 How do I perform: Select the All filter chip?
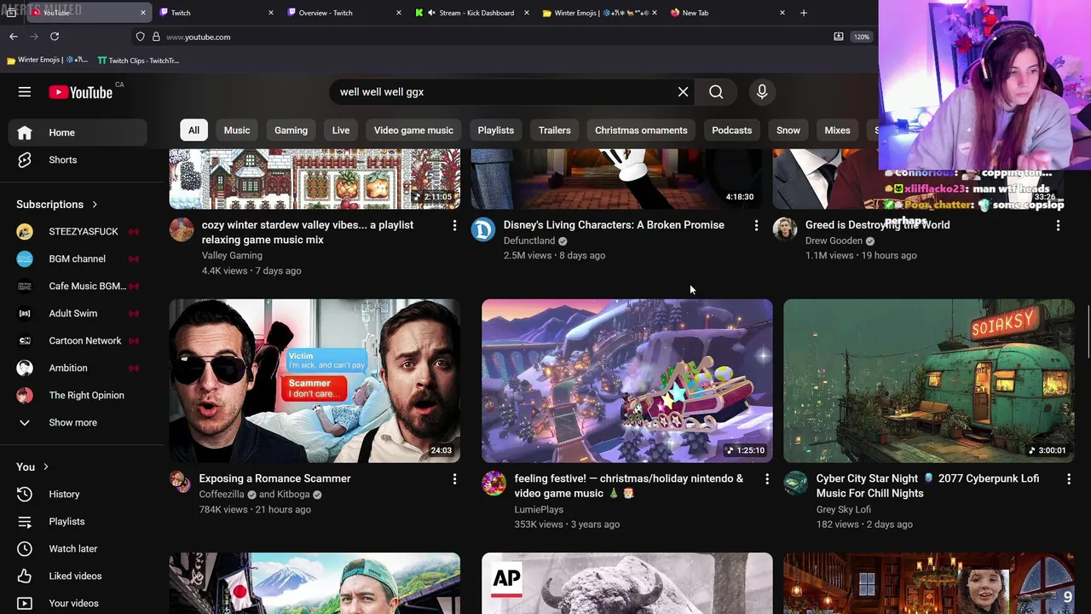[x=193, y=130]
